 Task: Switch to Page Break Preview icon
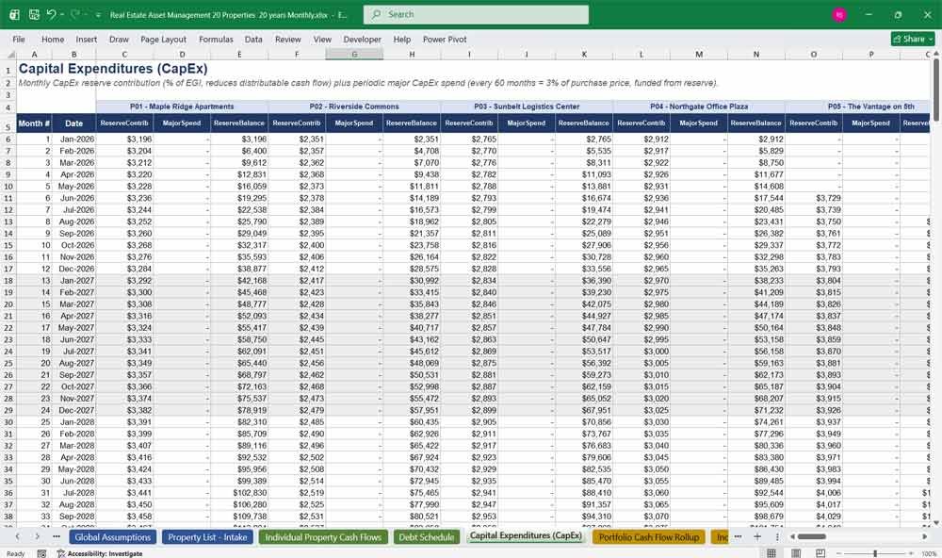pyautogui.click(x=820, y=552)
